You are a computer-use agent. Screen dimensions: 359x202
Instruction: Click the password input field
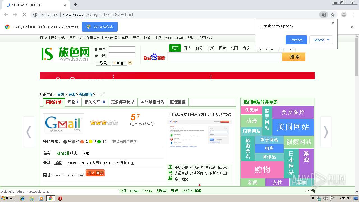[122, 55]
